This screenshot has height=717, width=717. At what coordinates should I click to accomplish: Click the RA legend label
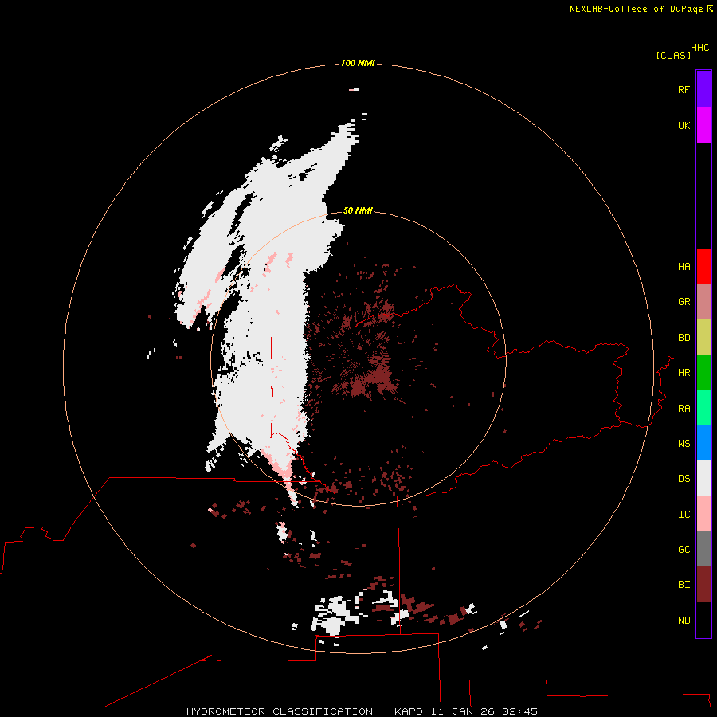click(x=684, y=409)
